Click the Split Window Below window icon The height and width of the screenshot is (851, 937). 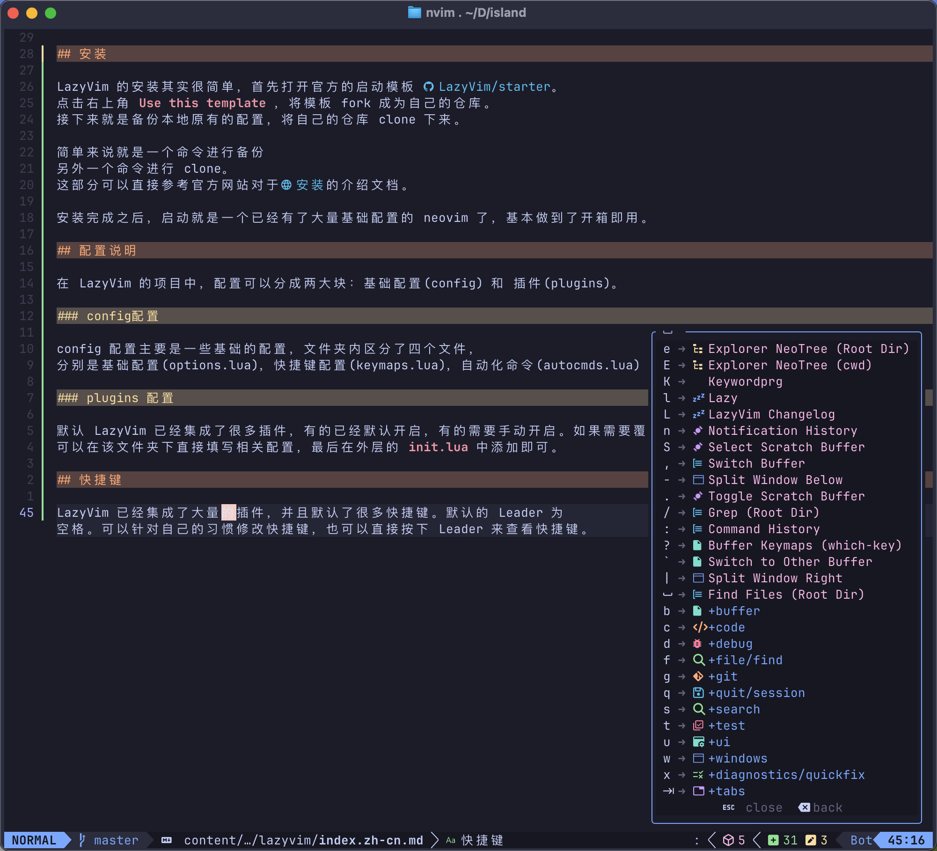coord(698,480)
